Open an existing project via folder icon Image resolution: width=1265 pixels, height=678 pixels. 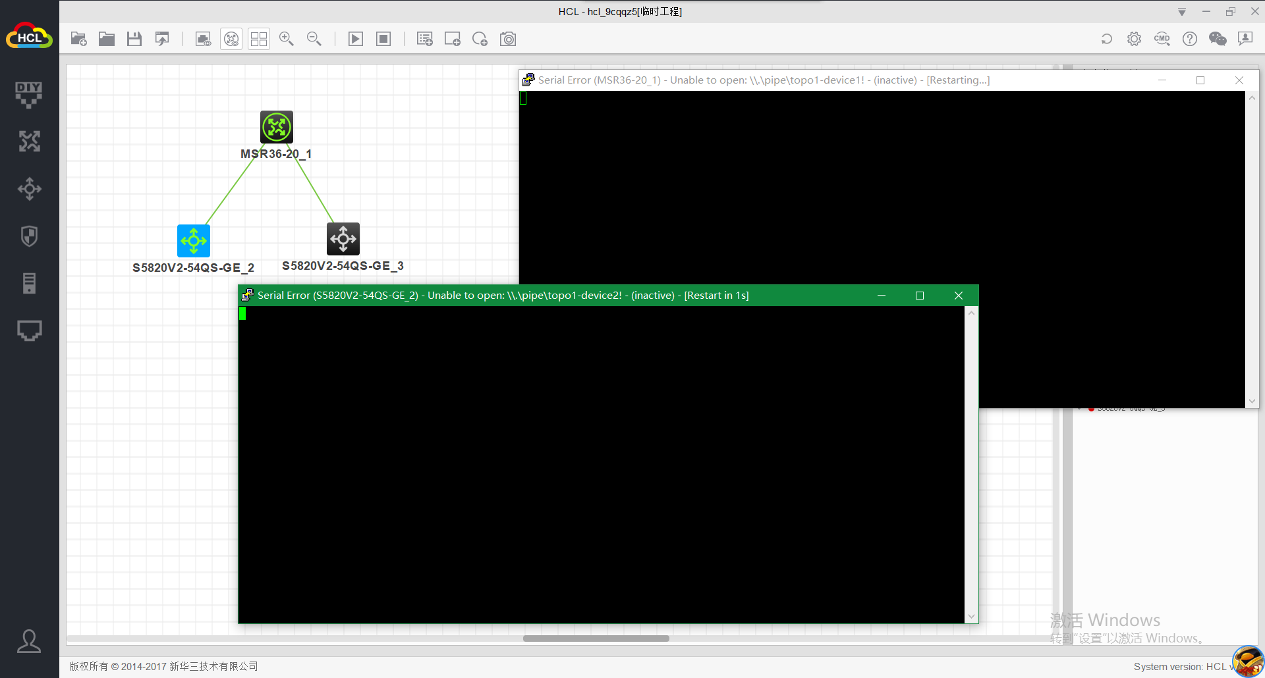coord(107,39)
